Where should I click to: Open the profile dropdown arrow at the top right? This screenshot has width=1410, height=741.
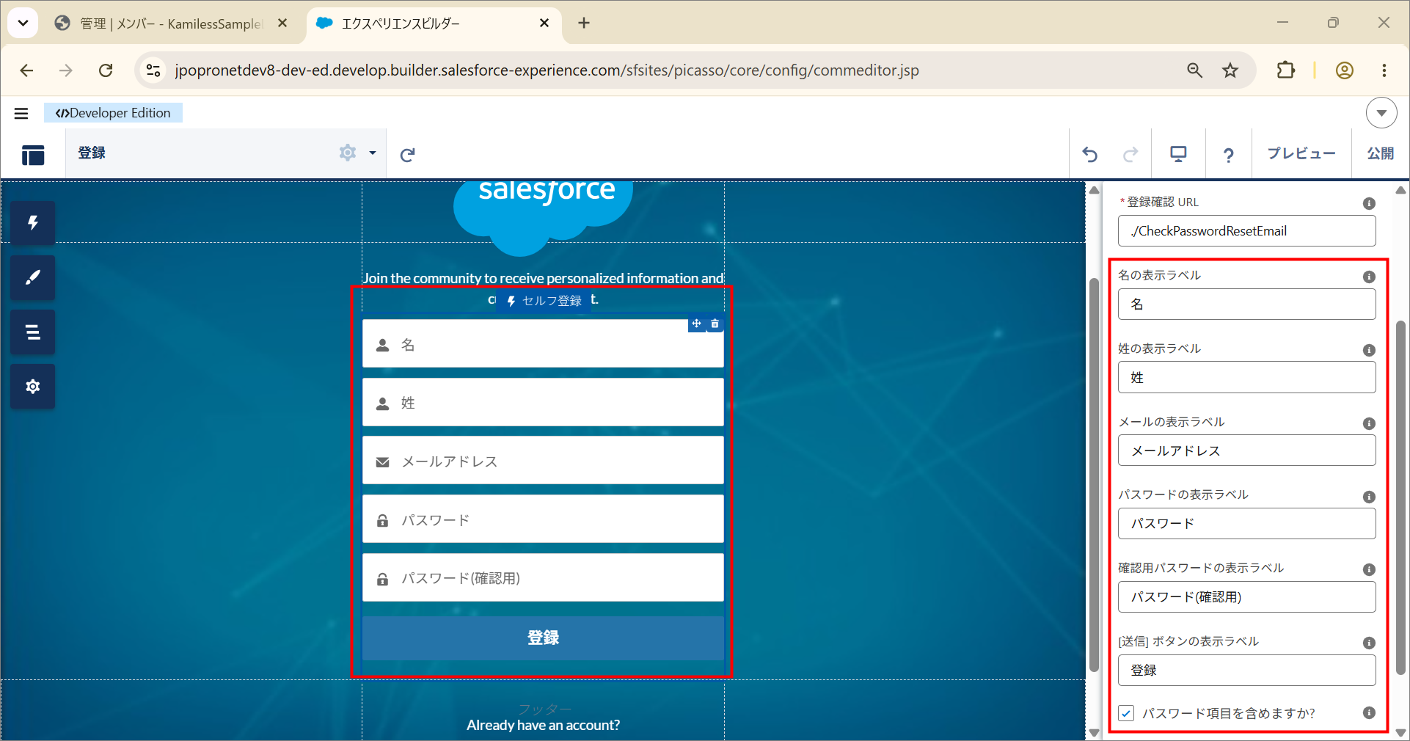point(1381,113)
